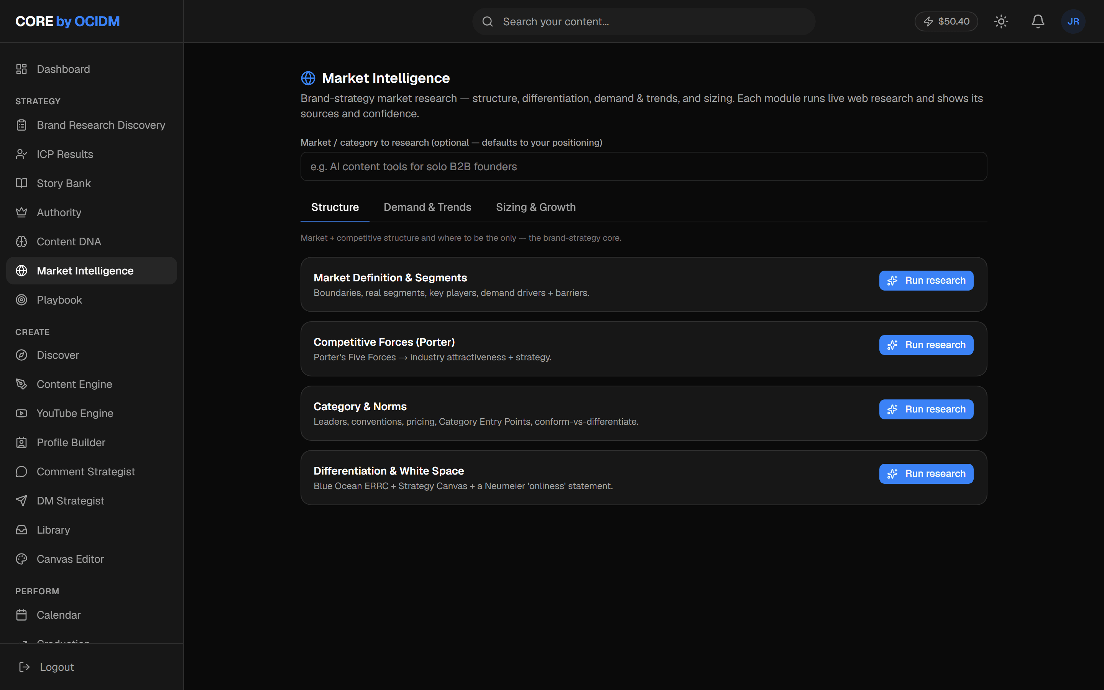The image size is (1104, 690).
Task: Switch to the Structure tab
Action: pyautogui.click(x=335, y=207)
